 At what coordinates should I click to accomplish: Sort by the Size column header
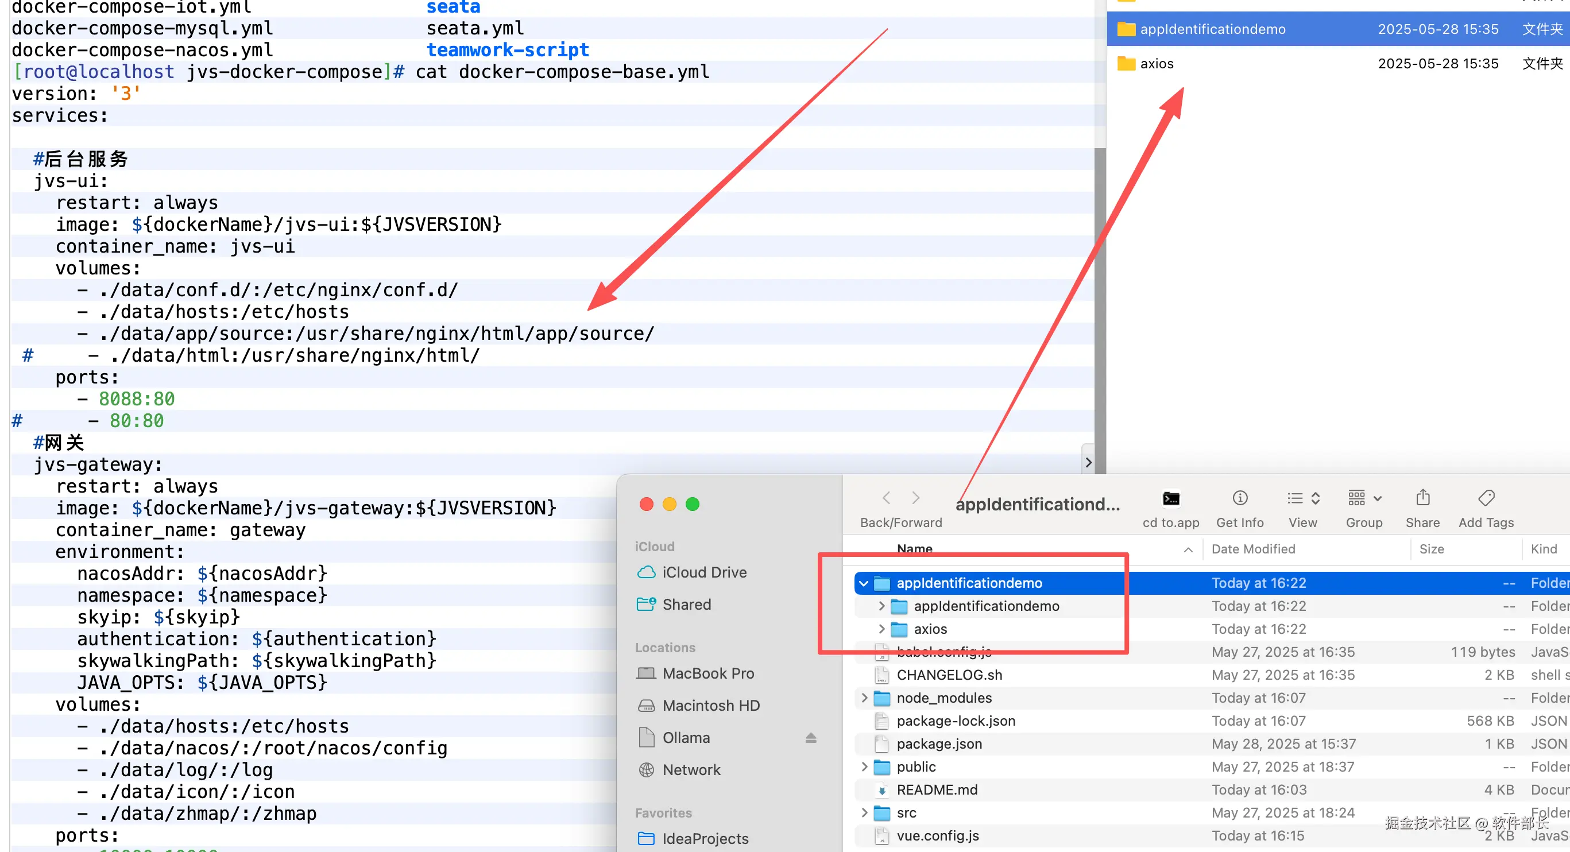pos(1431,548)
